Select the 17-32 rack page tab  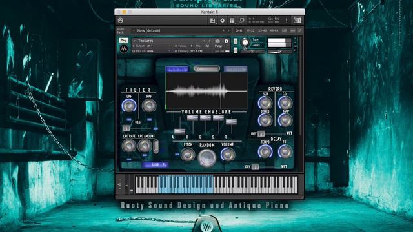[250, 30]
